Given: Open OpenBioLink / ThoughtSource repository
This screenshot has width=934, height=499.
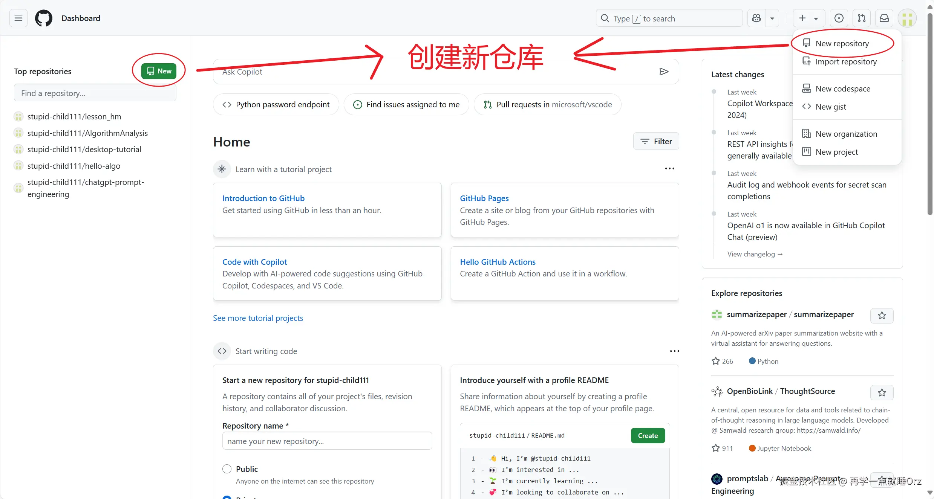Looking at the screenshot, I should pos(781,391).
